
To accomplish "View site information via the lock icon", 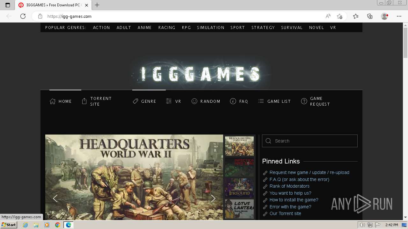I will tap(40, 16).
